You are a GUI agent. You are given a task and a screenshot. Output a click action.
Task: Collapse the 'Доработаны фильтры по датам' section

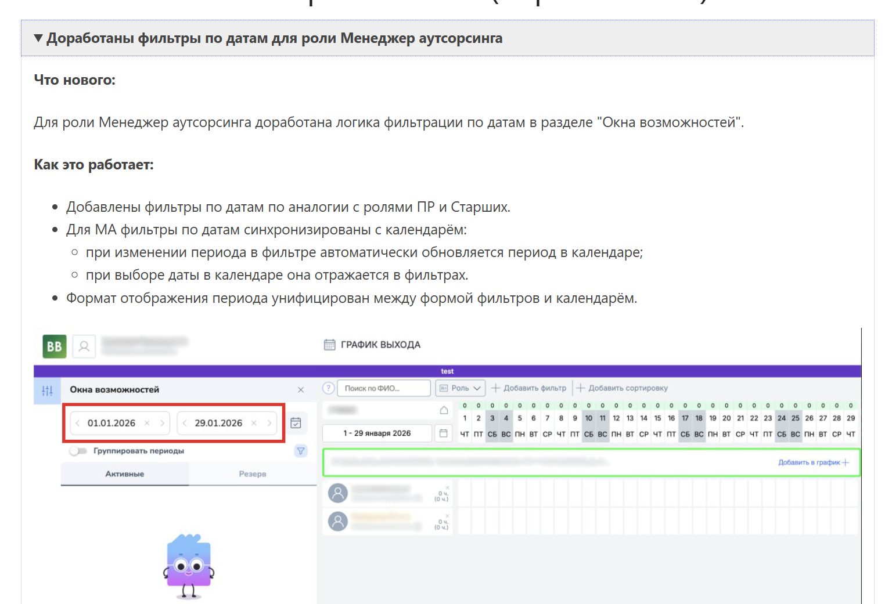[x=38, y=38]
